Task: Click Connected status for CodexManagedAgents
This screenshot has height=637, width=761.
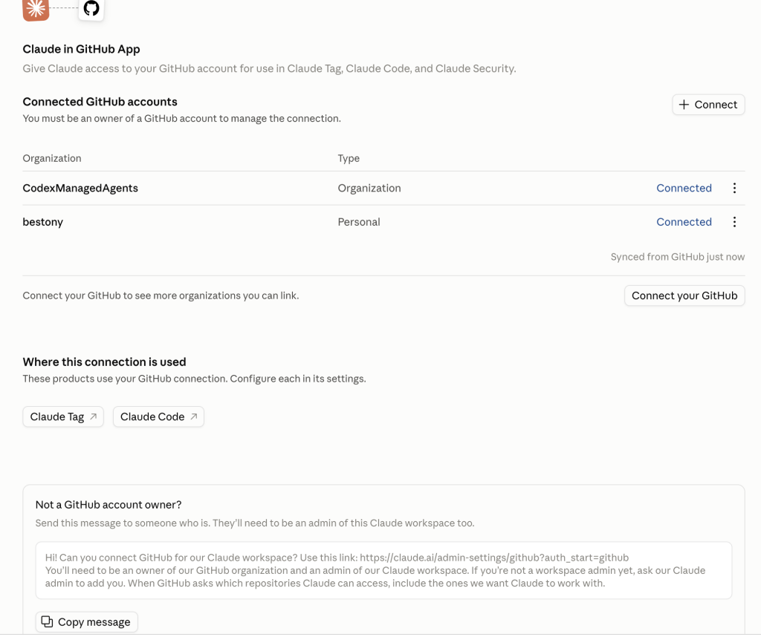Action: pyautogui.click(x=684, y=188)
